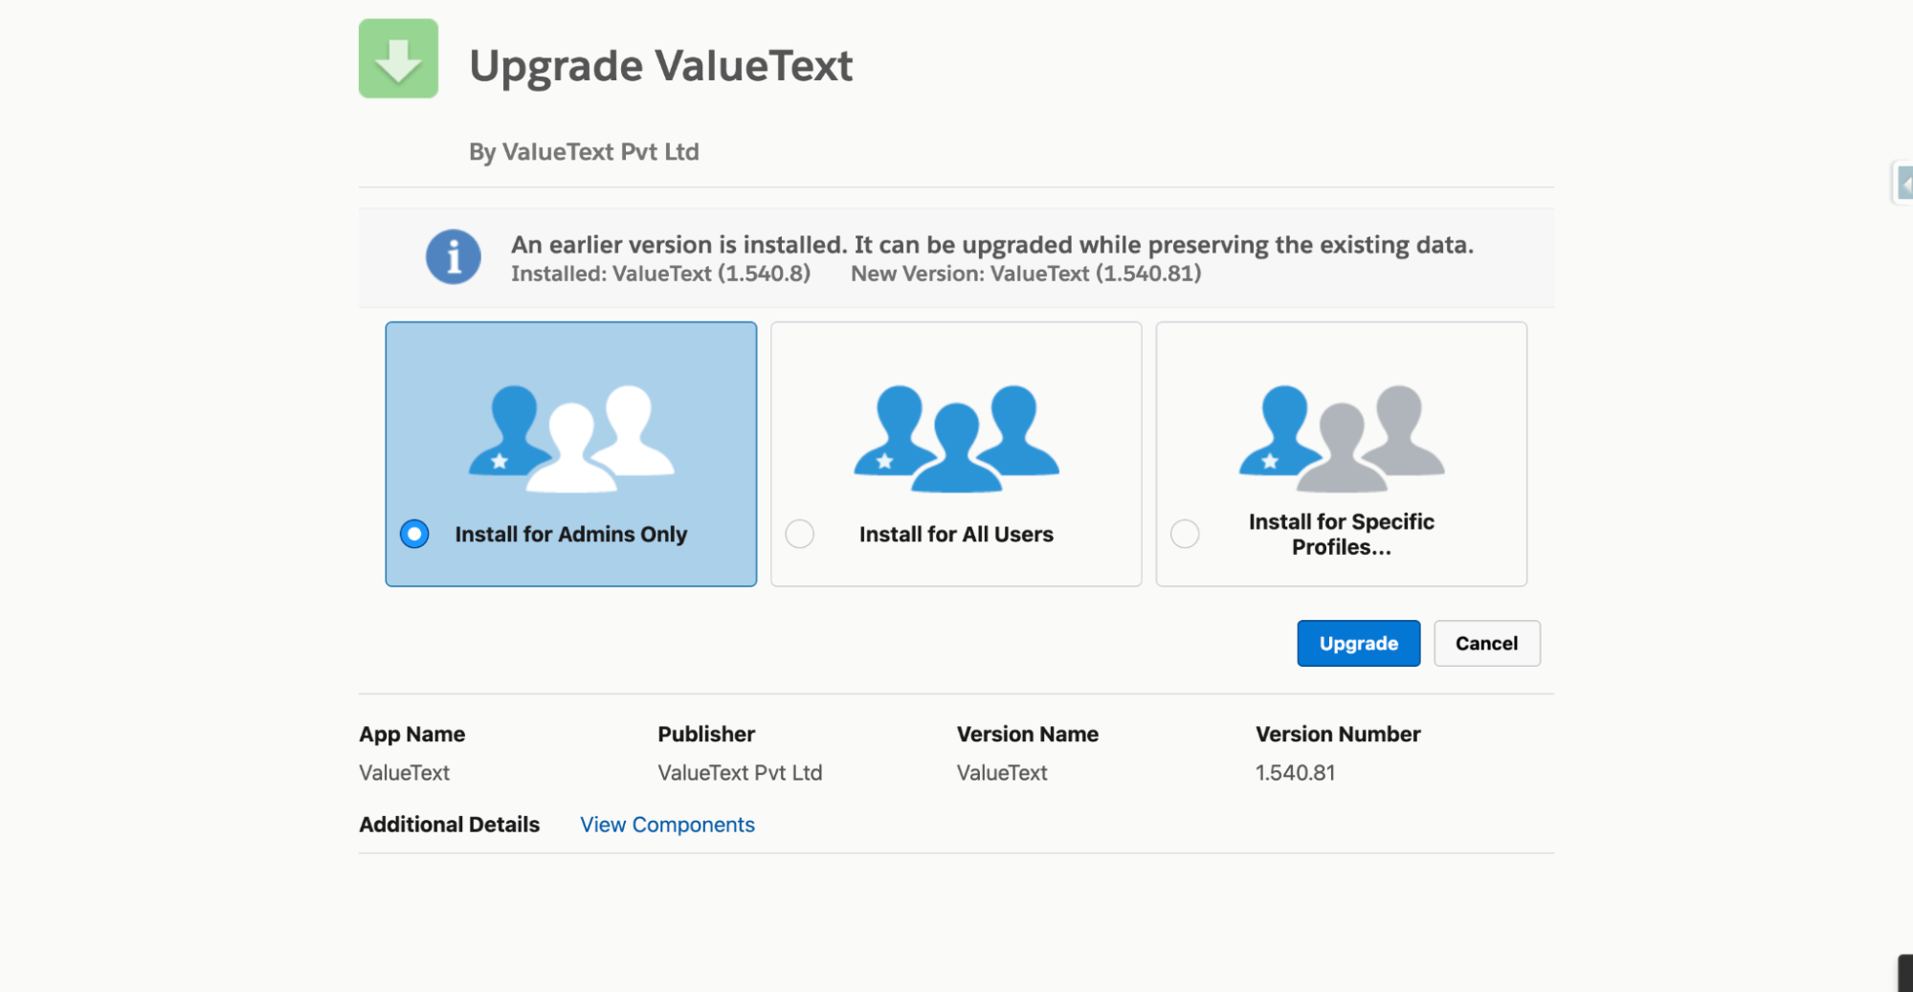The image size is (1913, 992).
Task: Click the blue info circle icon
Action: click(453, 256)
